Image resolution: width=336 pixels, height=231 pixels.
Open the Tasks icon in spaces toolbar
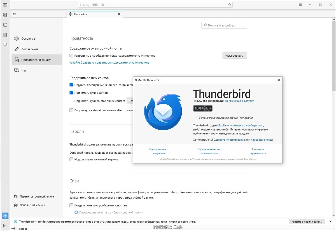[x=5, y=35]
